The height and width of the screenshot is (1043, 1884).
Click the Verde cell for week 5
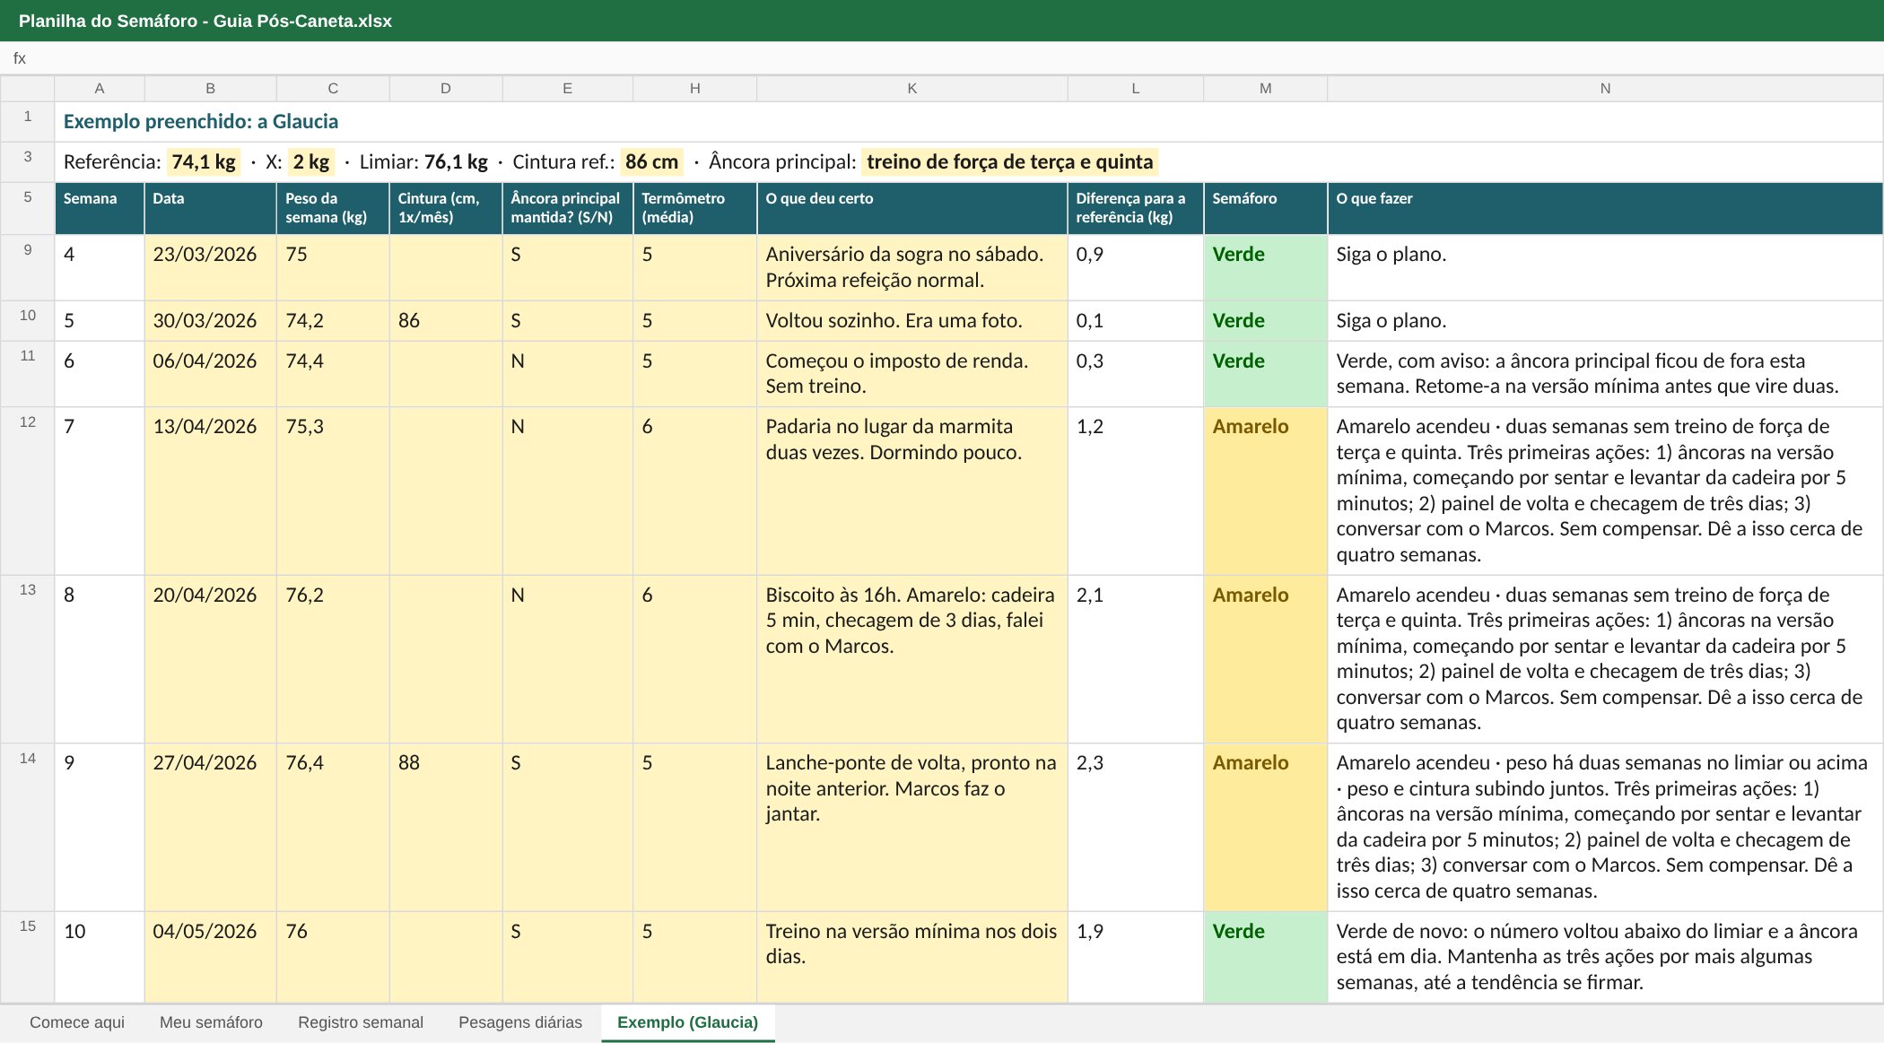[x=1265, y=321]
